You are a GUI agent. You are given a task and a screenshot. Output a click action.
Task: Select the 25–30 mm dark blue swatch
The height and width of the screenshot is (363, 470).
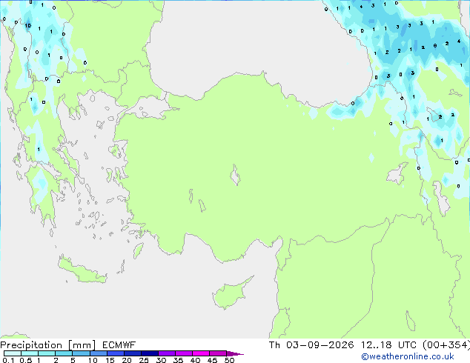pos(149,353)
